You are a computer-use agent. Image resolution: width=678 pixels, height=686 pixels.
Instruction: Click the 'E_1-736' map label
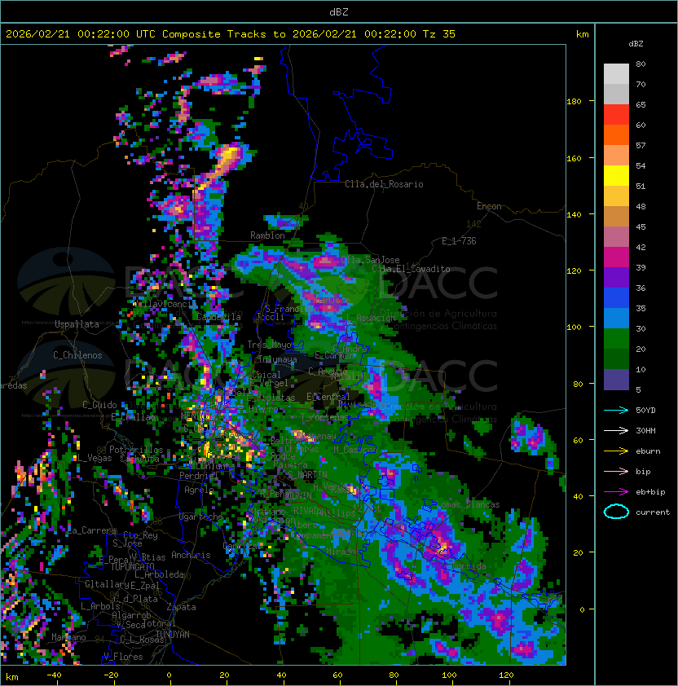tap(459, 241)
